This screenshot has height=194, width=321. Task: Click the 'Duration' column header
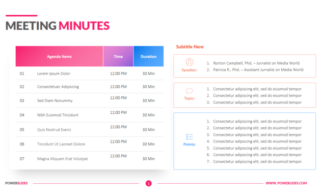coord(149,56)
